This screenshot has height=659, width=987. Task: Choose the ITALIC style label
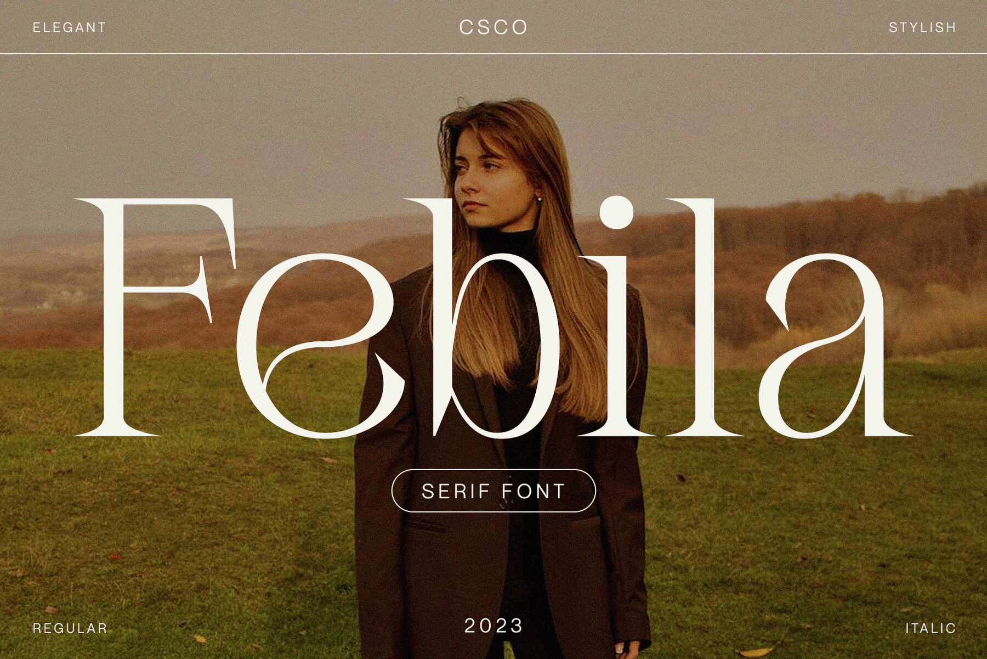click(x=931, y=628)
